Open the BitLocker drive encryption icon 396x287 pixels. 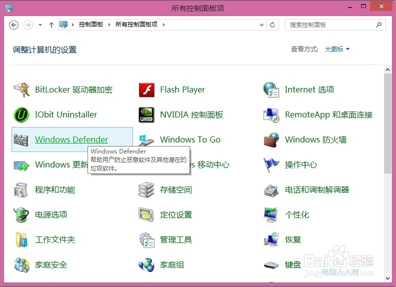(x=21, y=89)
